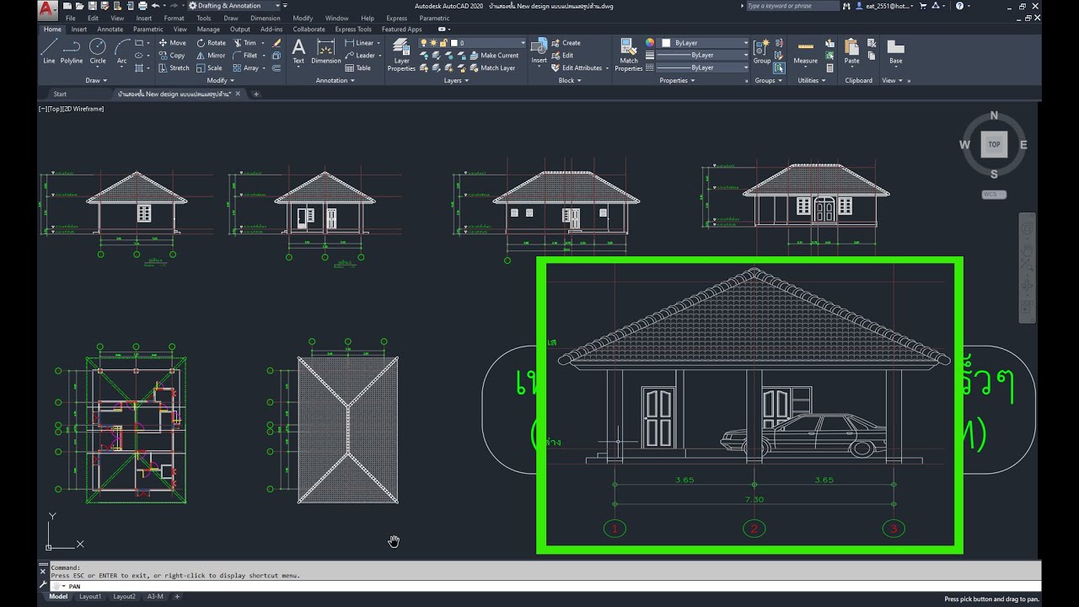This screenshot has width=1079, height=607.
Task: Switch to the Annotate ribbon tab
Action: (110, 30)
